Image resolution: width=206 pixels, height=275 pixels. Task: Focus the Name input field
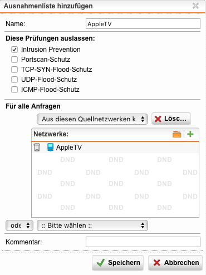coord(143,24)
